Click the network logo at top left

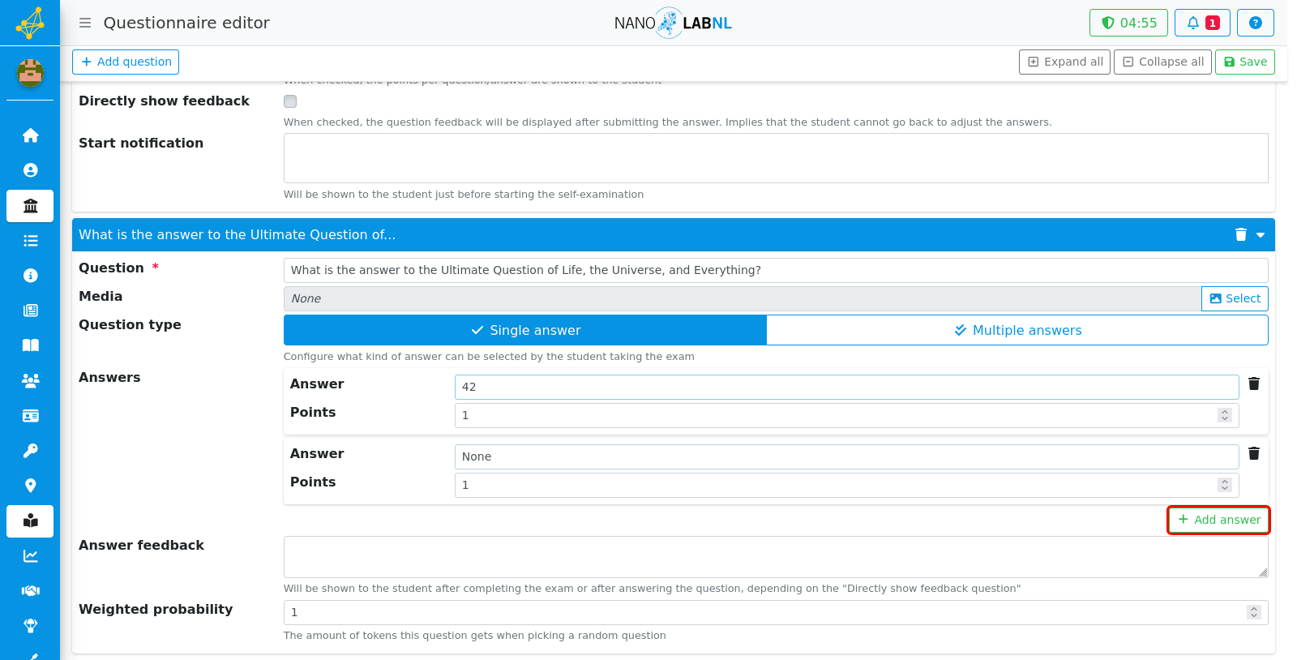(30, 23)
